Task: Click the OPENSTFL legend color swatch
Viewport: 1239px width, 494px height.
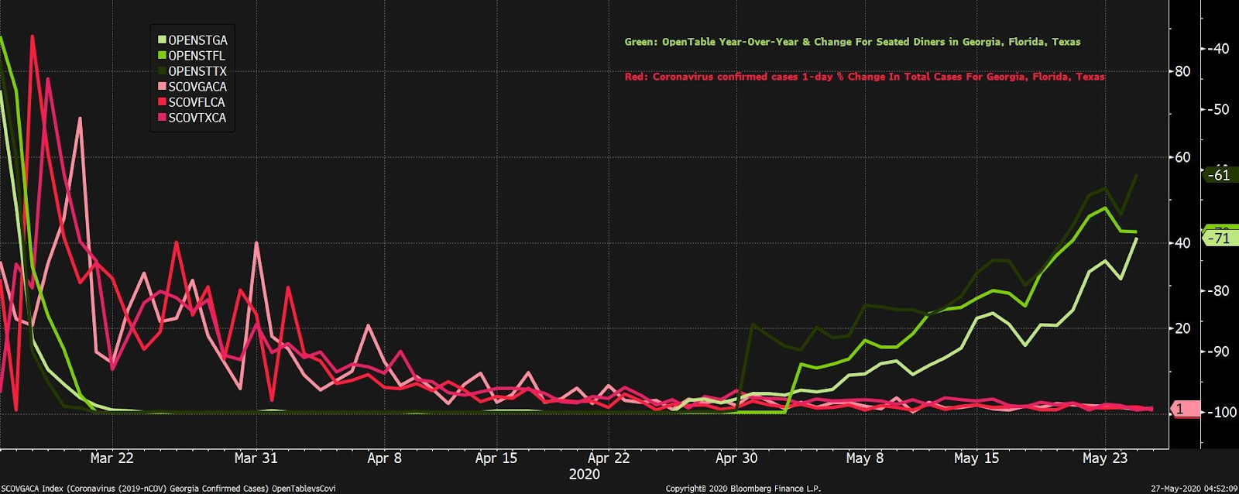Action: tap(163, 56)
